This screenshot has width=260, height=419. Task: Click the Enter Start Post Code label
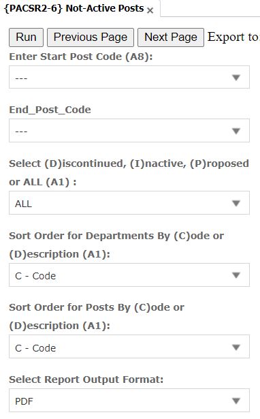81,57
